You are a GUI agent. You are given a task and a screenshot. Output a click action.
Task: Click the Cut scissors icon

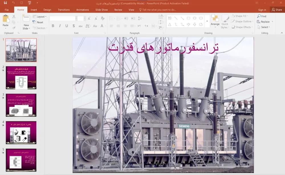pos(14,17)
